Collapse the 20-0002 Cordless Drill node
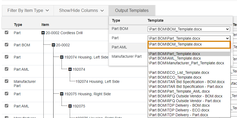The width and height of the screenshot is (237, 118). point(43,33)
